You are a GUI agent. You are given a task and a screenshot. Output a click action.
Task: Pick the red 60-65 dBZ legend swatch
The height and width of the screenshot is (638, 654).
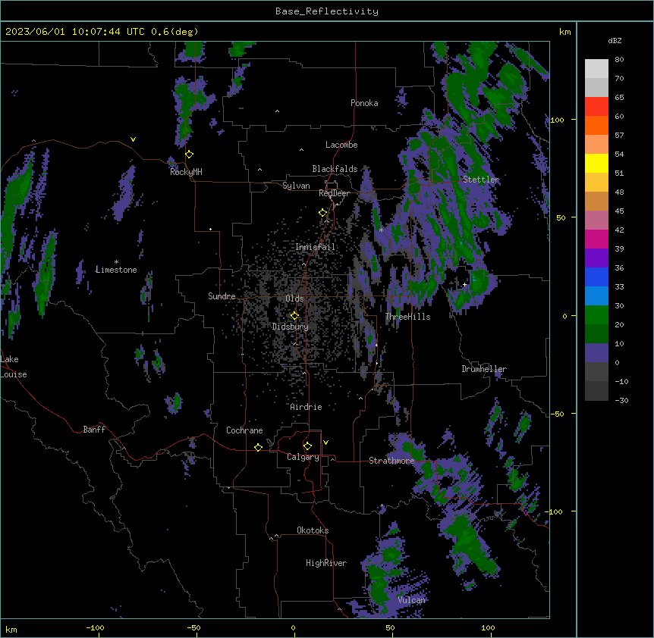coord(596,106)
